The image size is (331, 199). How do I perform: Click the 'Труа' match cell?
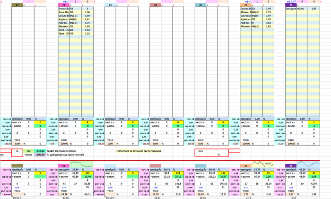coord(64,34)
